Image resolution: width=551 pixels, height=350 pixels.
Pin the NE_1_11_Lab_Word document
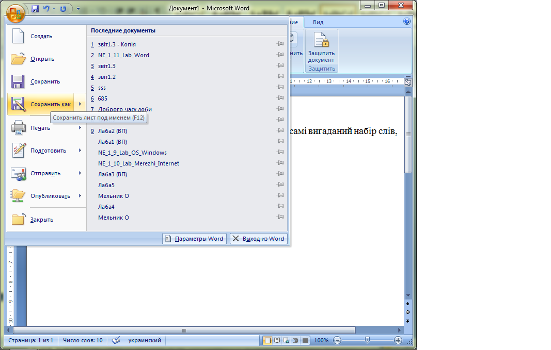coord(280,55)
